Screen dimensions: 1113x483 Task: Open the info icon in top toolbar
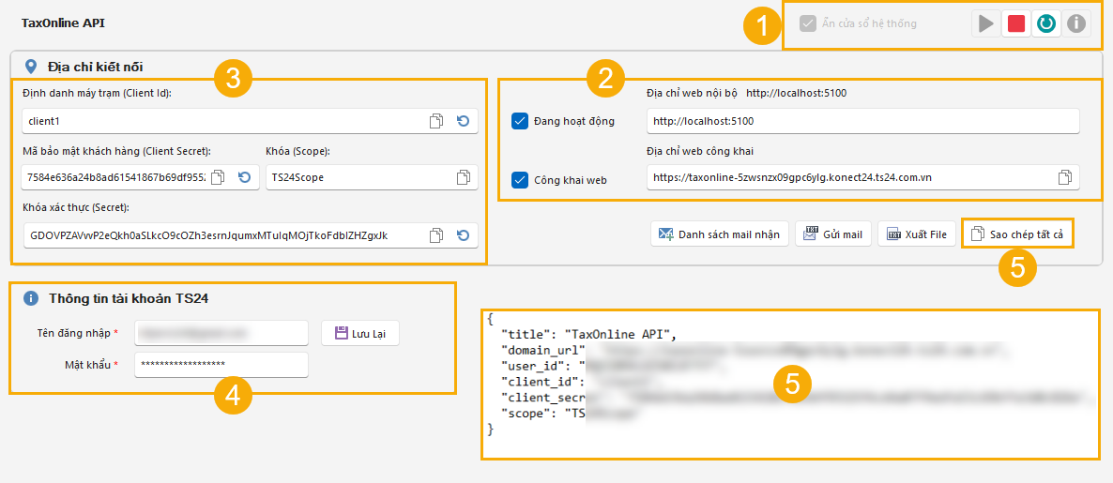[x=1076, y=23]
